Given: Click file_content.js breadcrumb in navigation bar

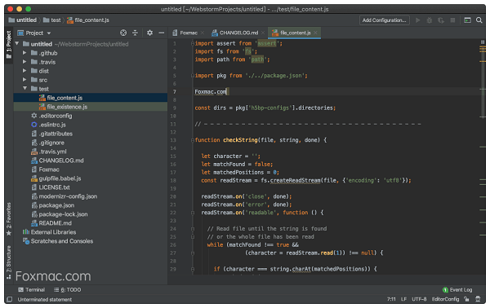Looking at the screenshot, I should (x=88, y=20).
